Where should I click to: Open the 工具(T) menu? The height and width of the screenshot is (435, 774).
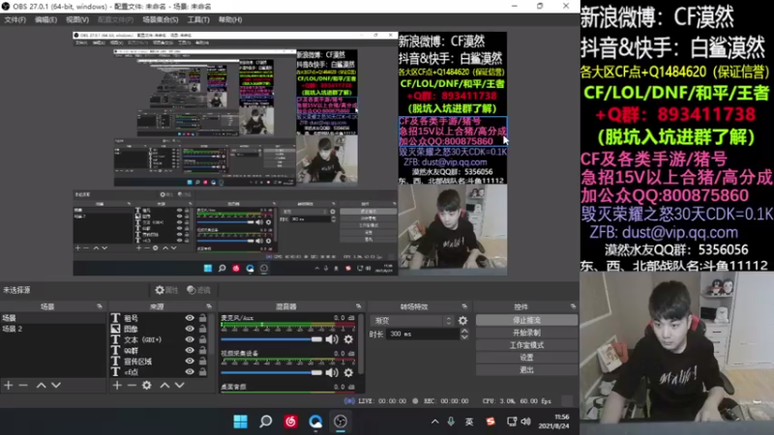point(198,19)
